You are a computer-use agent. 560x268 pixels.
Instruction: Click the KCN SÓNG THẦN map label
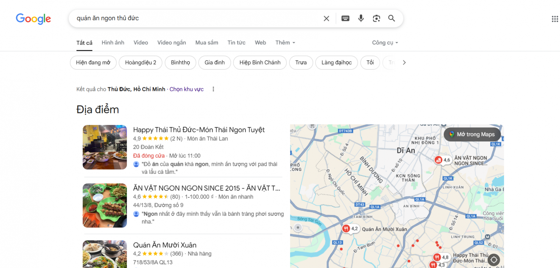point(408,178)
